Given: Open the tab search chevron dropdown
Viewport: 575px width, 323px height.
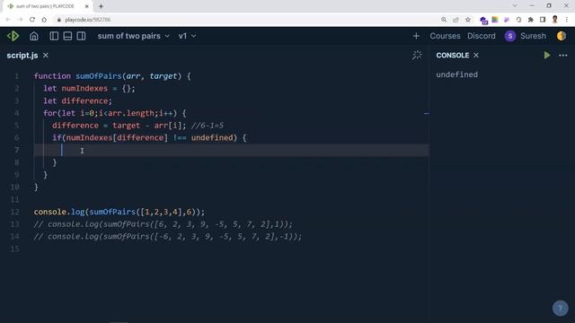Looking at the screenshot, I should click(515, 5).
